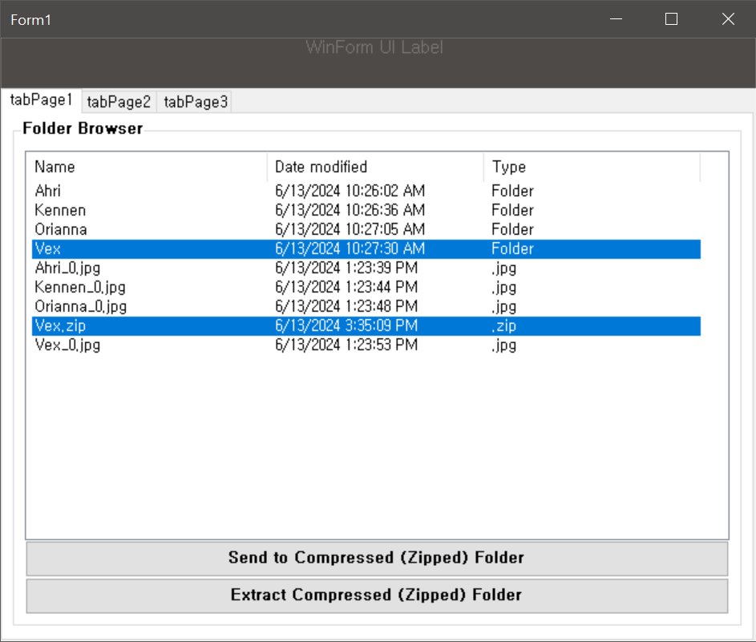Sort by the Date modified column header

375,167
